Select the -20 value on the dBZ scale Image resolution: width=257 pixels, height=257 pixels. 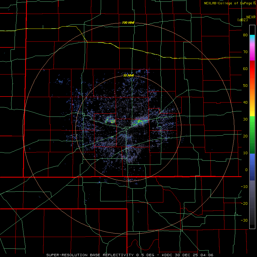[244, 203]
